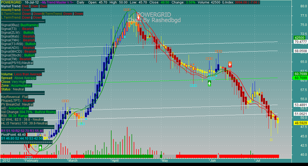
Task: Click 'Signal(ADX): Bearish' row
Action: point(18,48)
